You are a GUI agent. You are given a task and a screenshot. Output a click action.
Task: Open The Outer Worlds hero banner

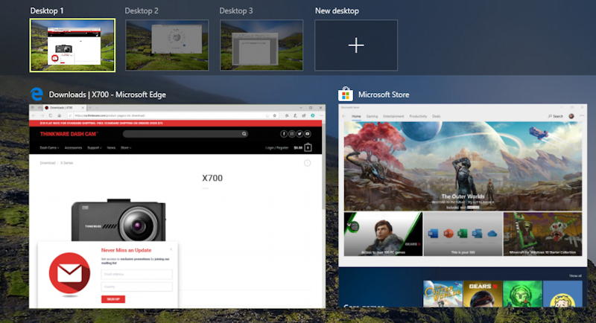(x=463, y=166)
